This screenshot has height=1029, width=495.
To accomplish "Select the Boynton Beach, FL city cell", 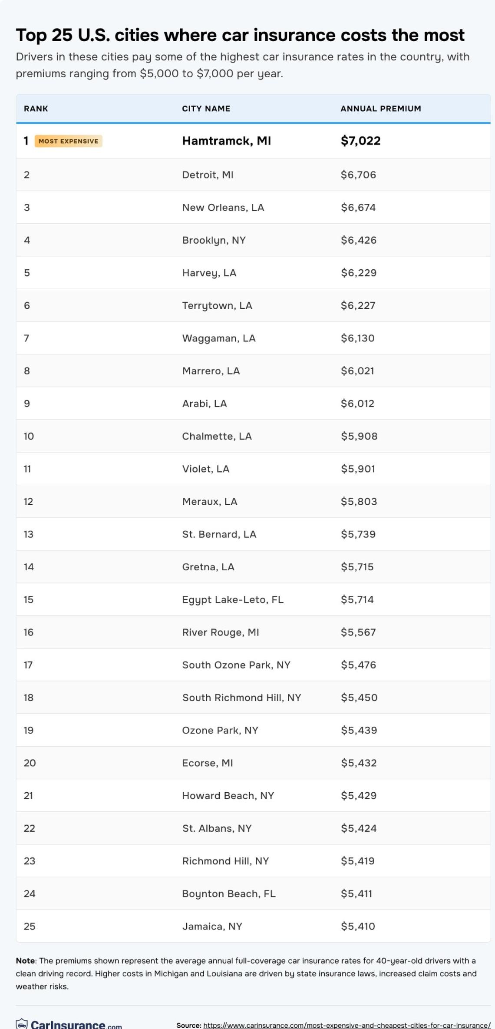I will pos(228,893).
